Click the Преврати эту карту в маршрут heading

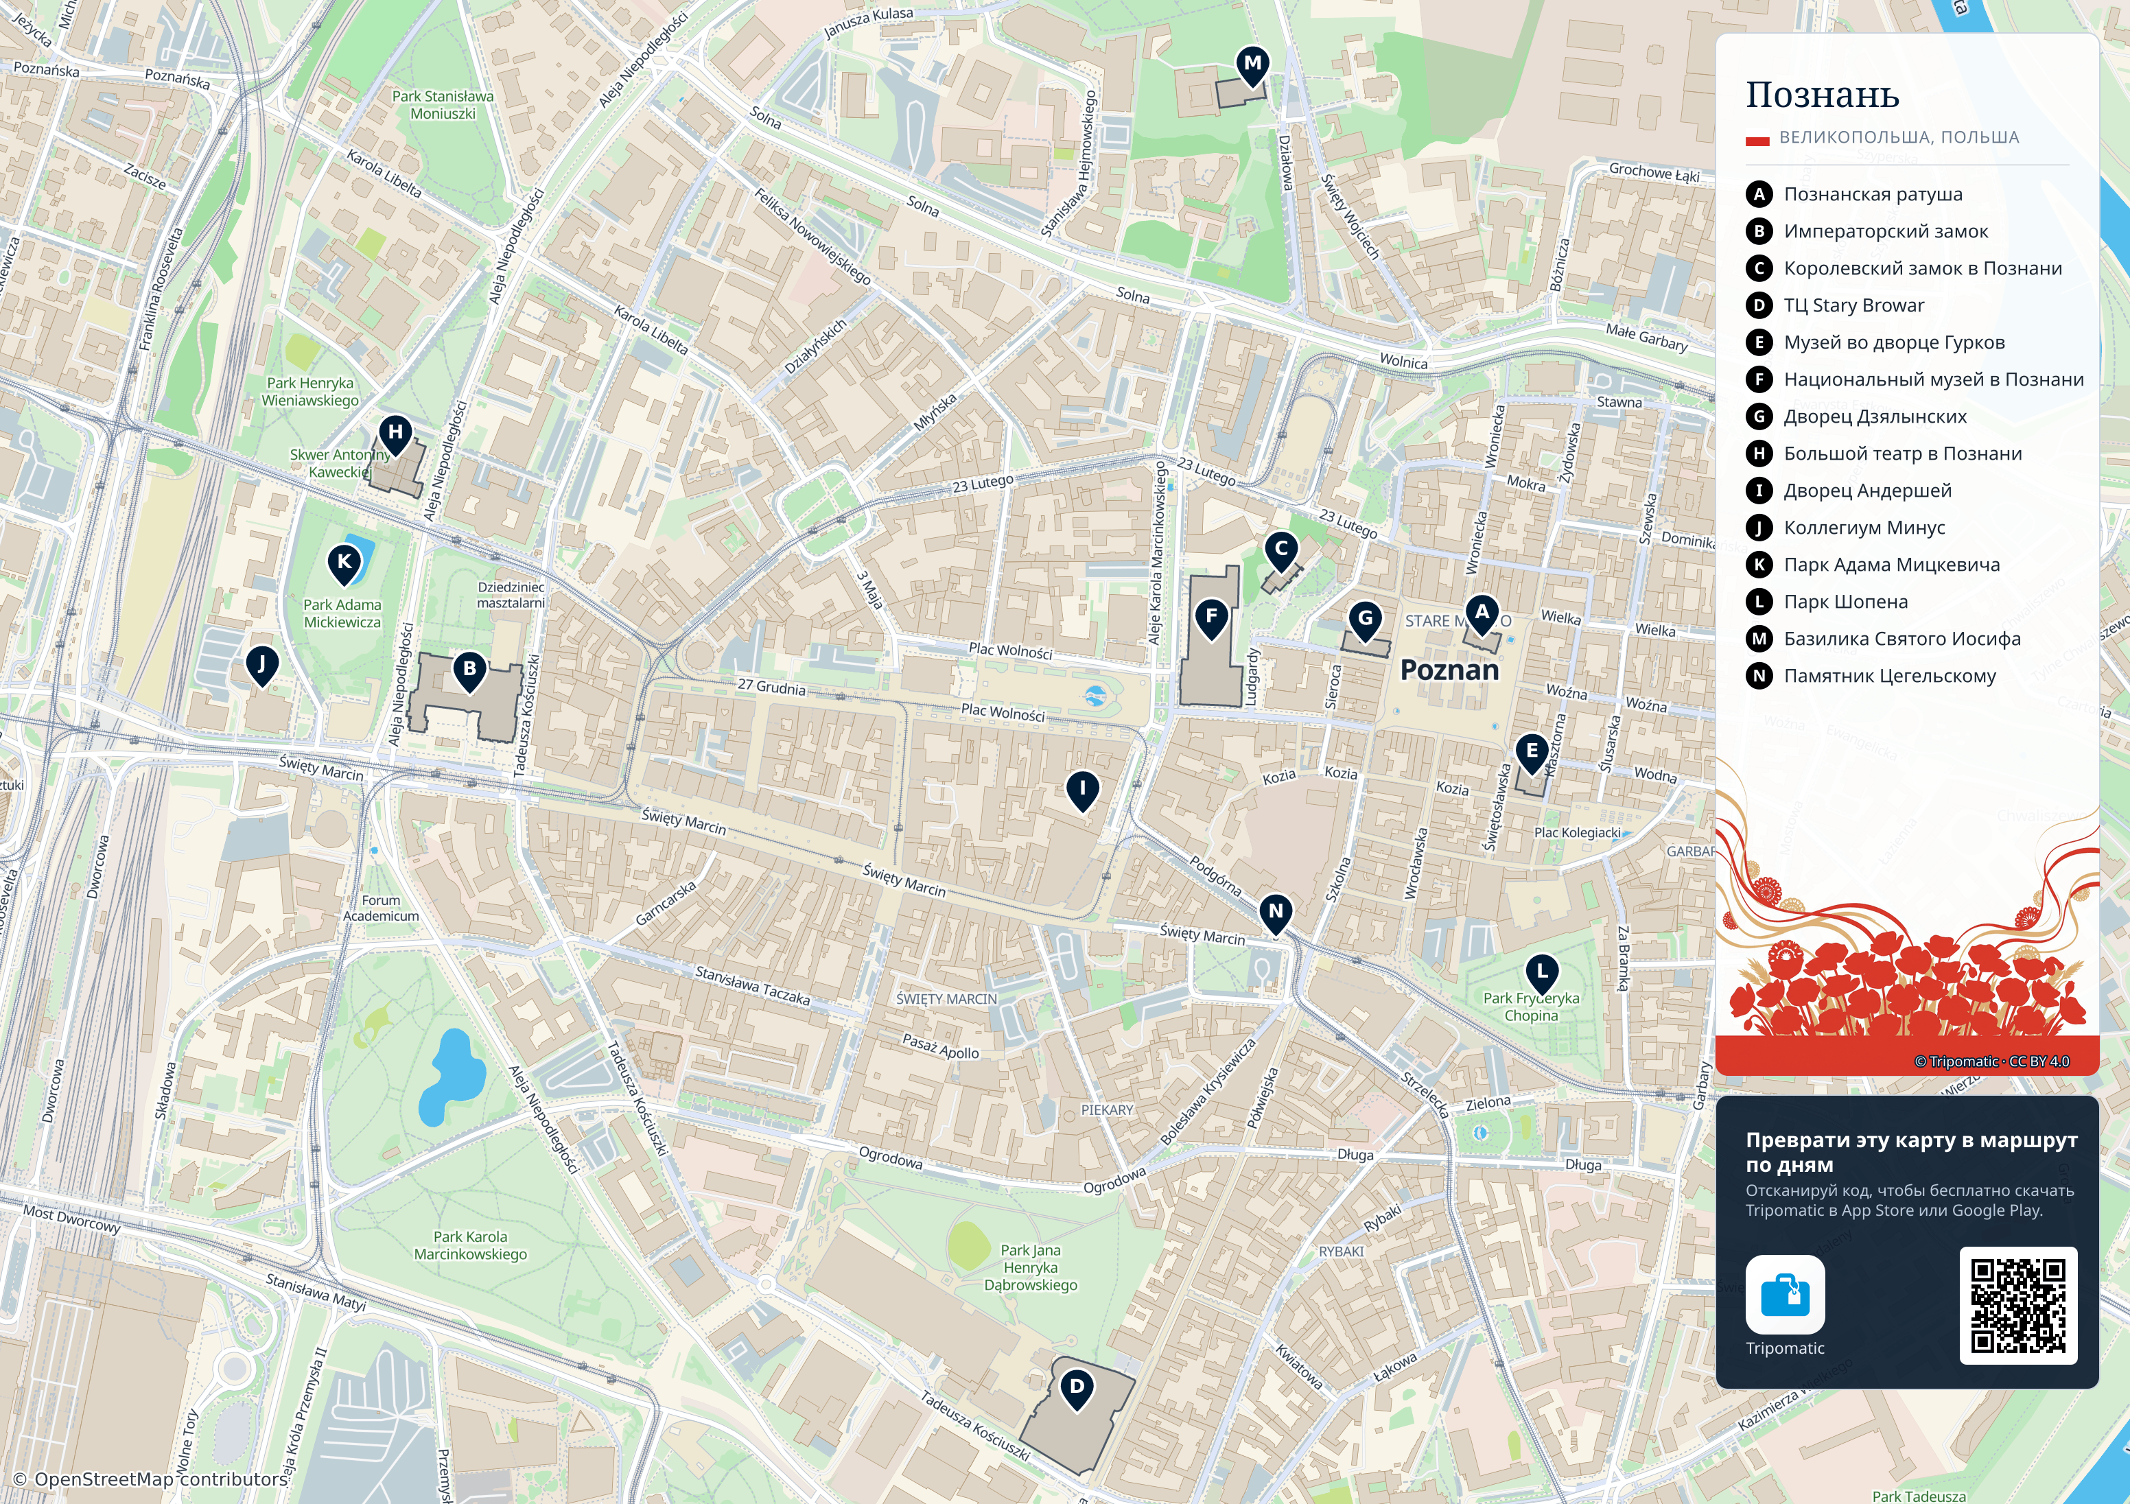pyautogui.click(x=1911, y=1151)
